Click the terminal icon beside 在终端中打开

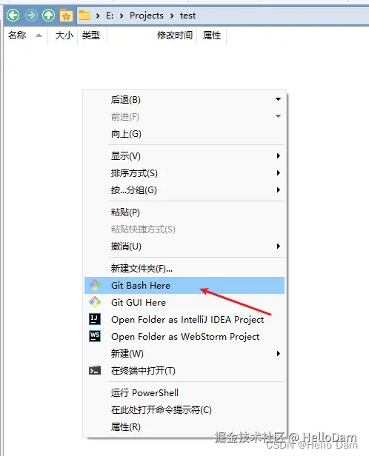(x=95, y=370)
